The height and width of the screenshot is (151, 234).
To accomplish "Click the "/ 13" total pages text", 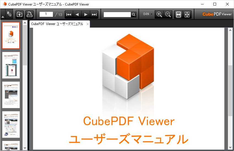I will pyautogui.click(x=58, y=15).
